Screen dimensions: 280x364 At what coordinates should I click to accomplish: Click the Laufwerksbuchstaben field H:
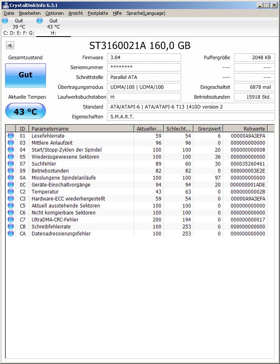(x=144, y=97)
